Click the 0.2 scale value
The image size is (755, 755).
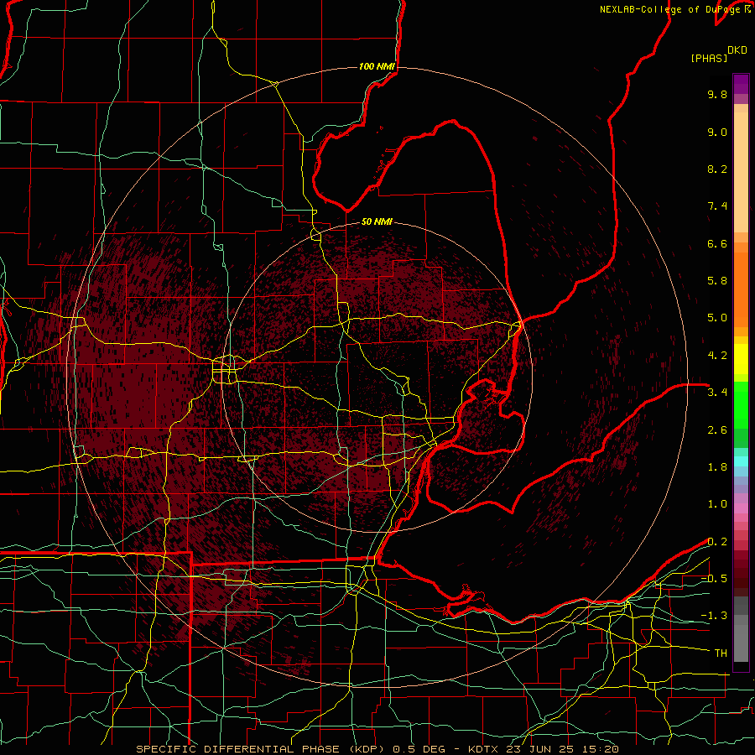[x=717, y=542]
